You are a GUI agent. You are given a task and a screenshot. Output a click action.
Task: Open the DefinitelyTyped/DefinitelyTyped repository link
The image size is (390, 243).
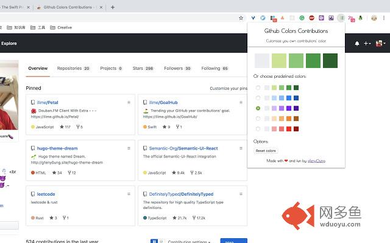pyautogui.click(x=181, y=194)
